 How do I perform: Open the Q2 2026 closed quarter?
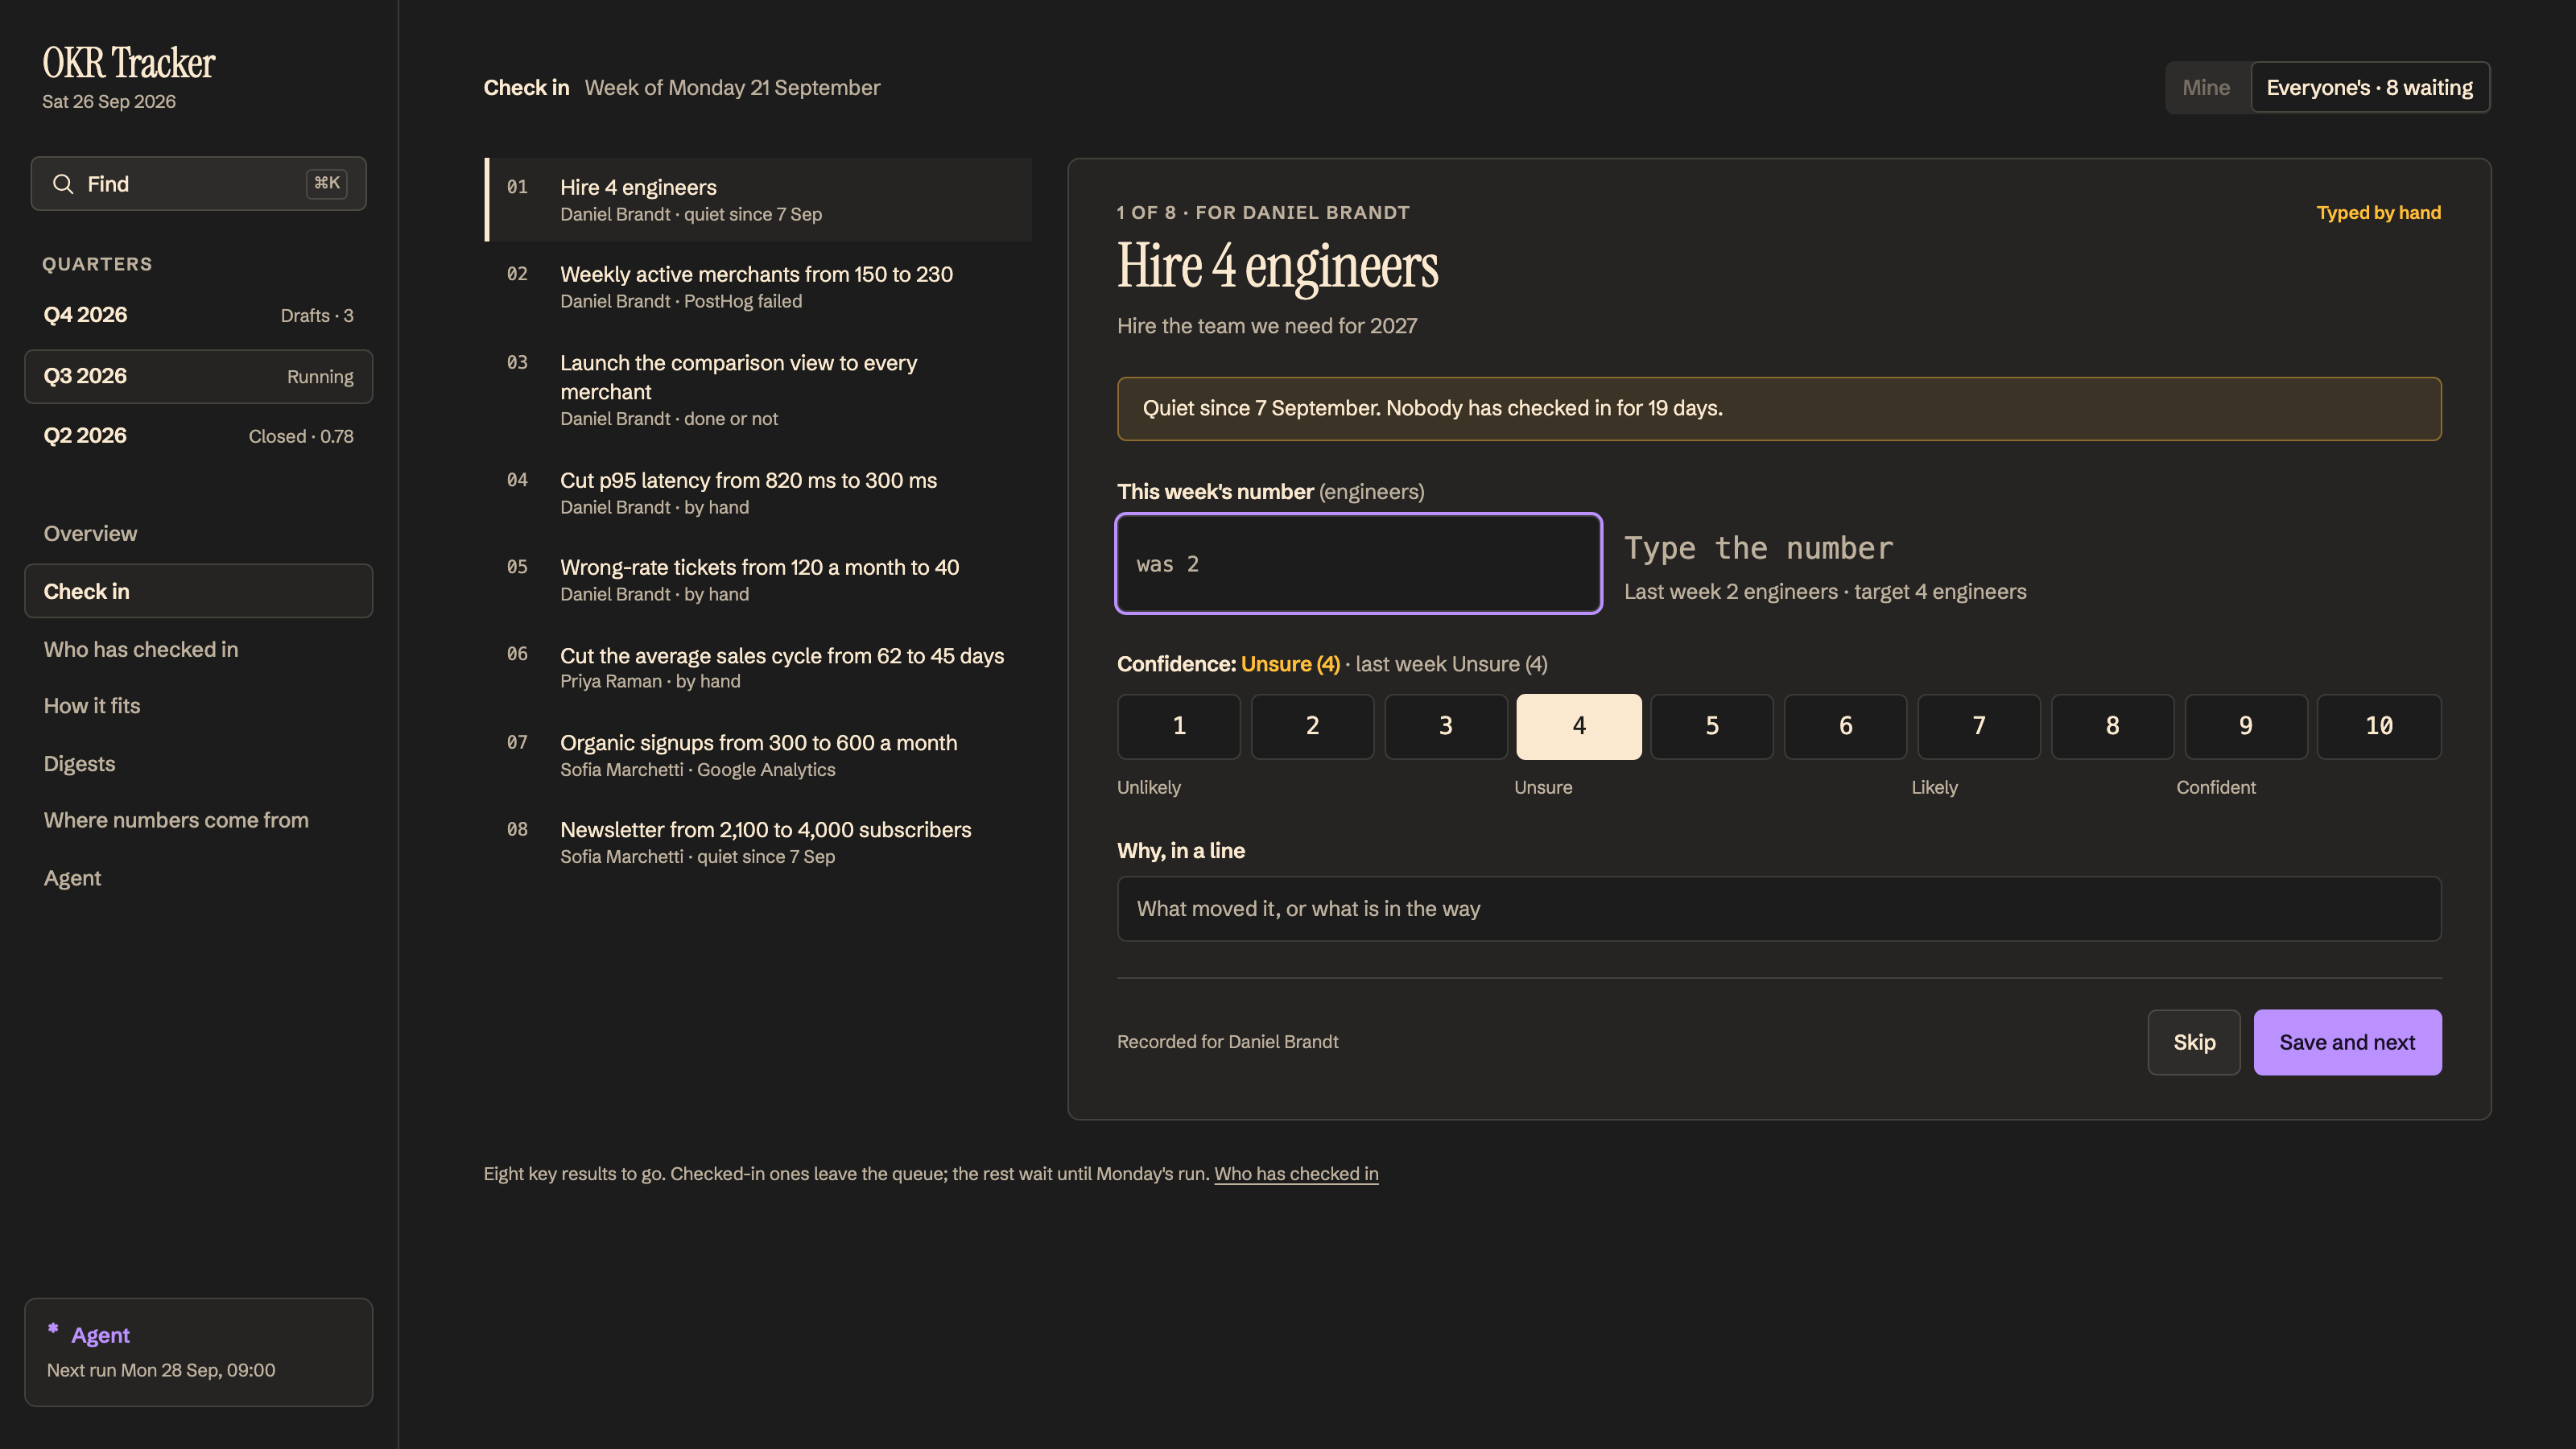pos(198,436)
